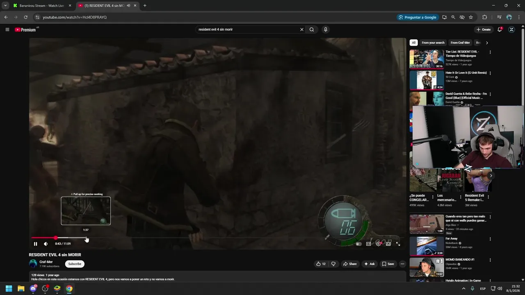Click the YouTube search input field
This screenshot has width=525, height=295.
click(247, 29)
